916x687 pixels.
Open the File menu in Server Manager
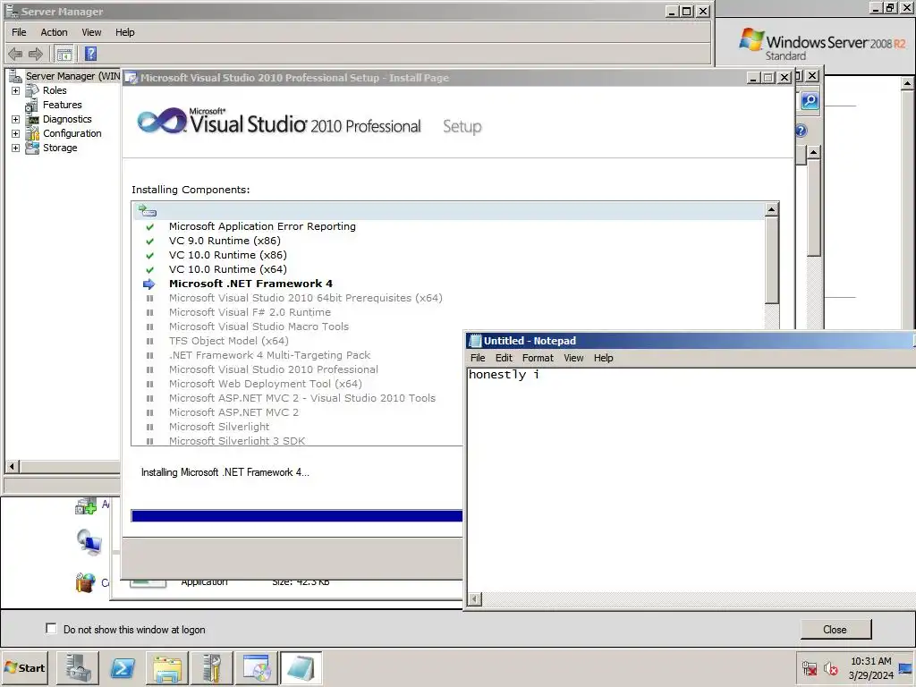click(19, 32)
